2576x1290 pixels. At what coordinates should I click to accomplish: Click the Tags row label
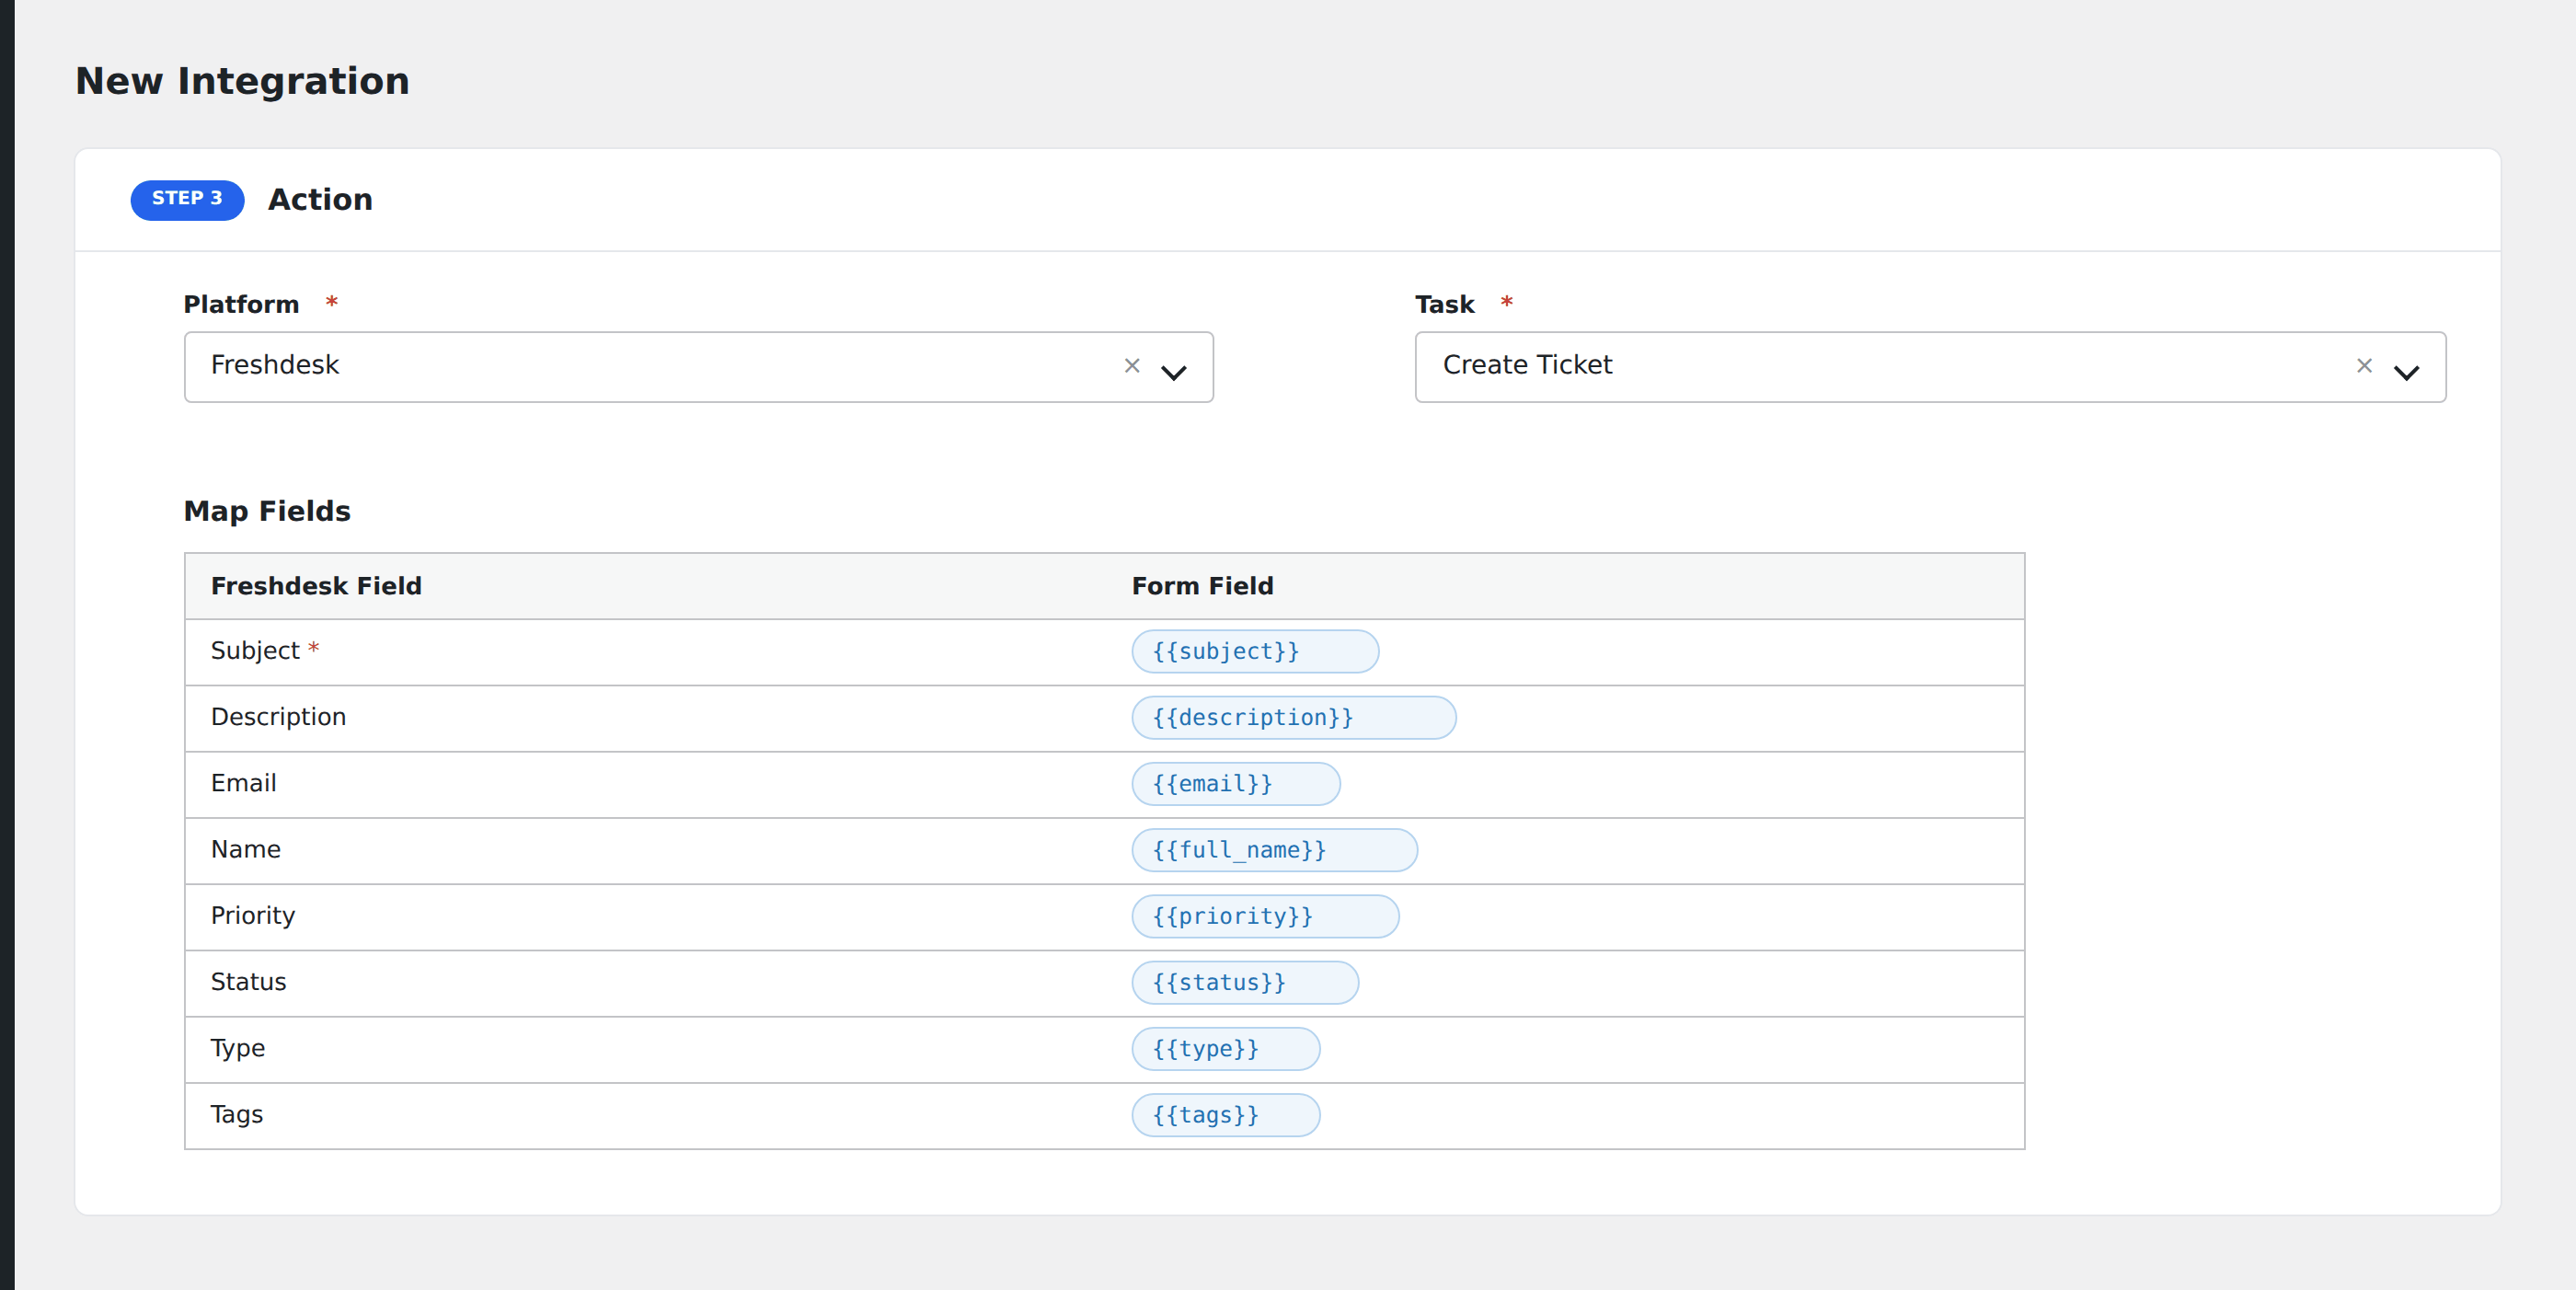pyautogui.click(x=236, y=1115)
